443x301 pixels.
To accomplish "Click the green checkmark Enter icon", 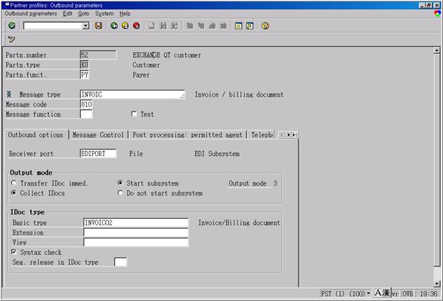I will tap(12, 26).
